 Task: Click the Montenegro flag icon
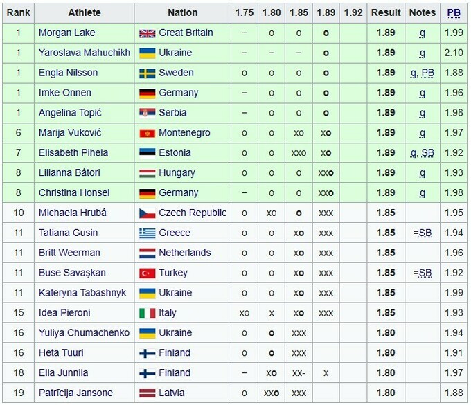click(x=147, y=133)
